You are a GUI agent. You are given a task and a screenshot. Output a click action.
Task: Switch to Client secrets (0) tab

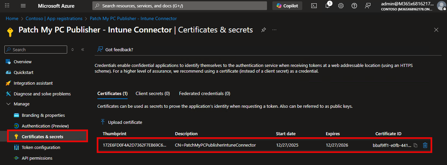coord(153,94)
